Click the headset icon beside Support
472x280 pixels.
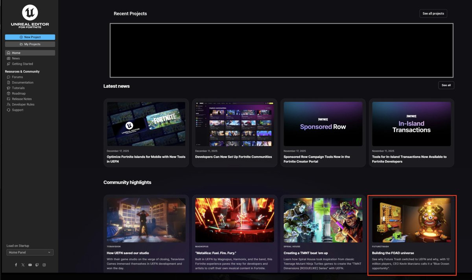pyautogui.click(x=9, y=110)
